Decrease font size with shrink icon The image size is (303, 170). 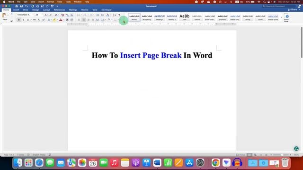coord(51,15)
